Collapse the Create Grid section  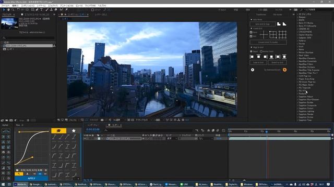[252, 29]
